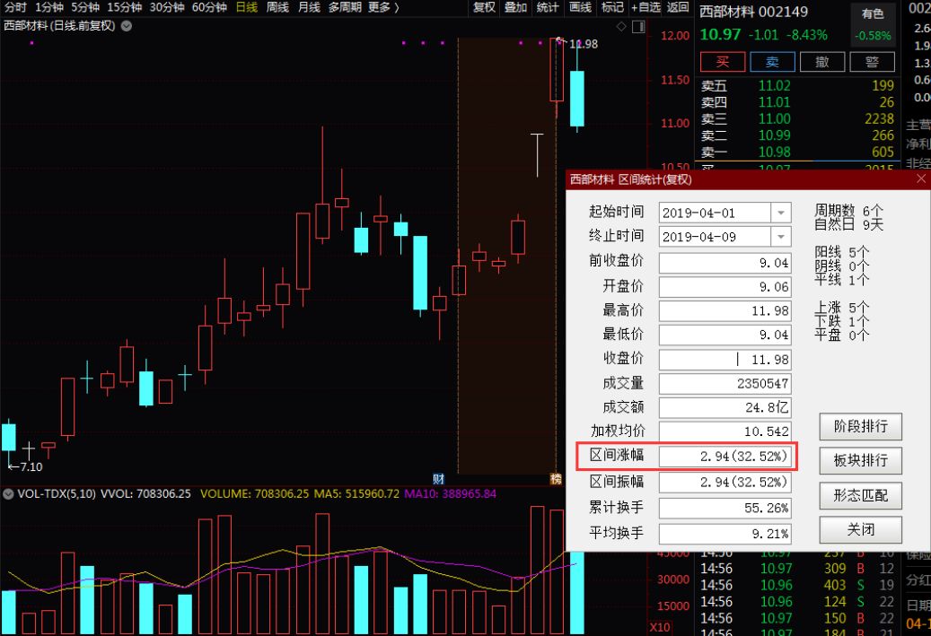The image size is (931, 636).
Task: Open the 起始时间 start date dropdown
Action: (x=780, y=213)
